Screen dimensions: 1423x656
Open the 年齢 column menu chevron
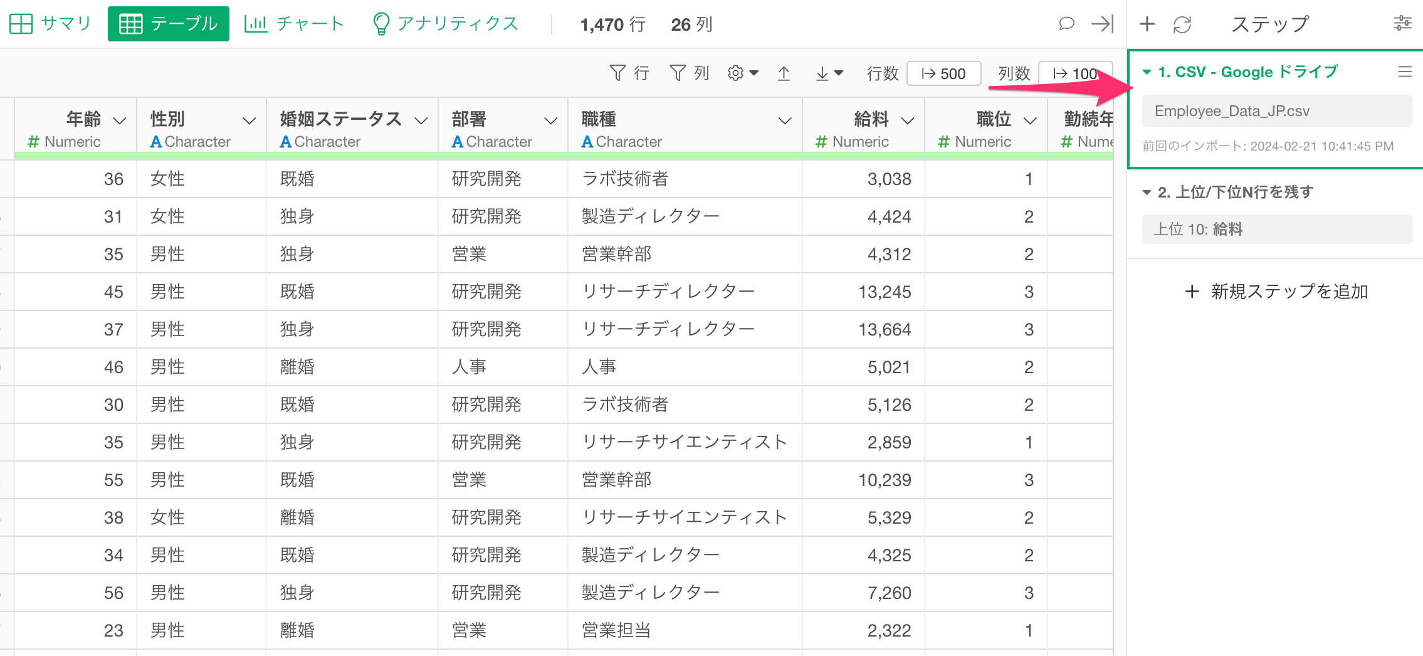119,120
